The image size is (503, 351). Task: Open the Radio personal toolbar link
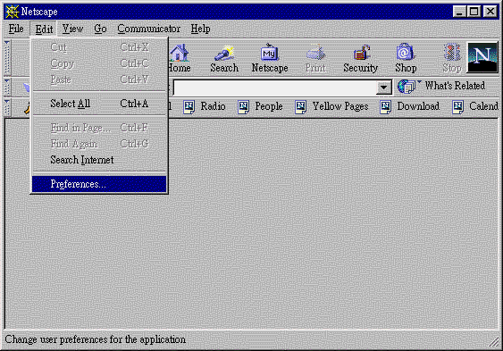tap(205, 106)
